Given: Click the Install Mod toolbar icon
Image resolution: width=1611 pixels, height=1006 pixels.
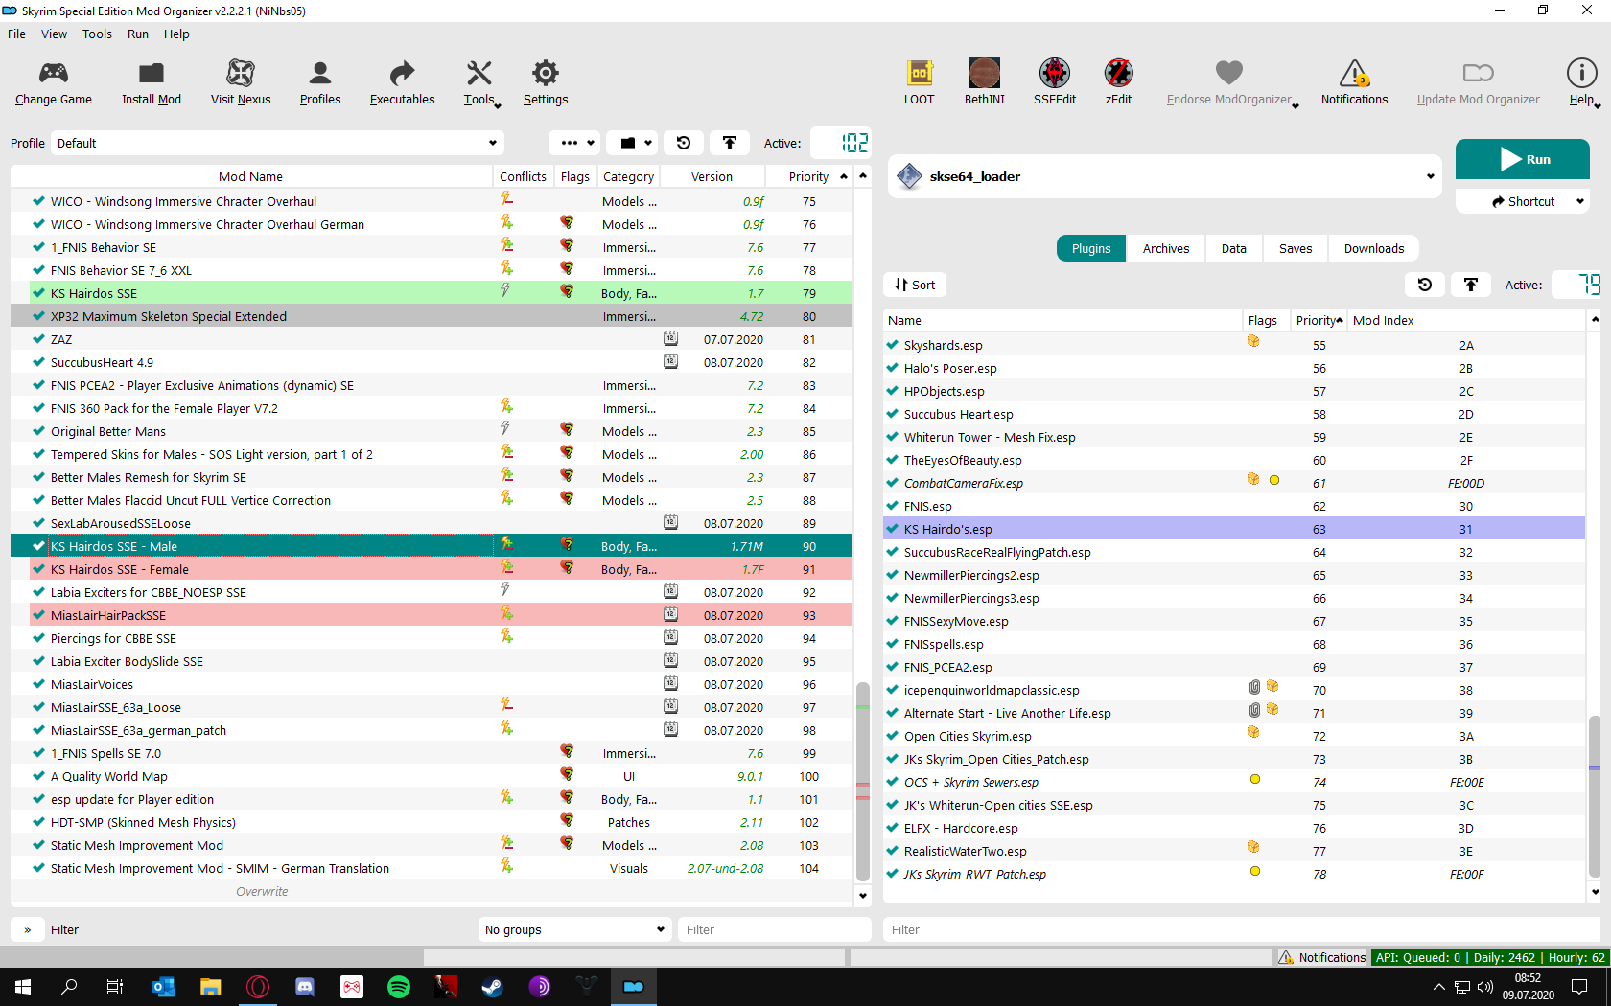Looking at the screenshot, I should tap(152, 83).
